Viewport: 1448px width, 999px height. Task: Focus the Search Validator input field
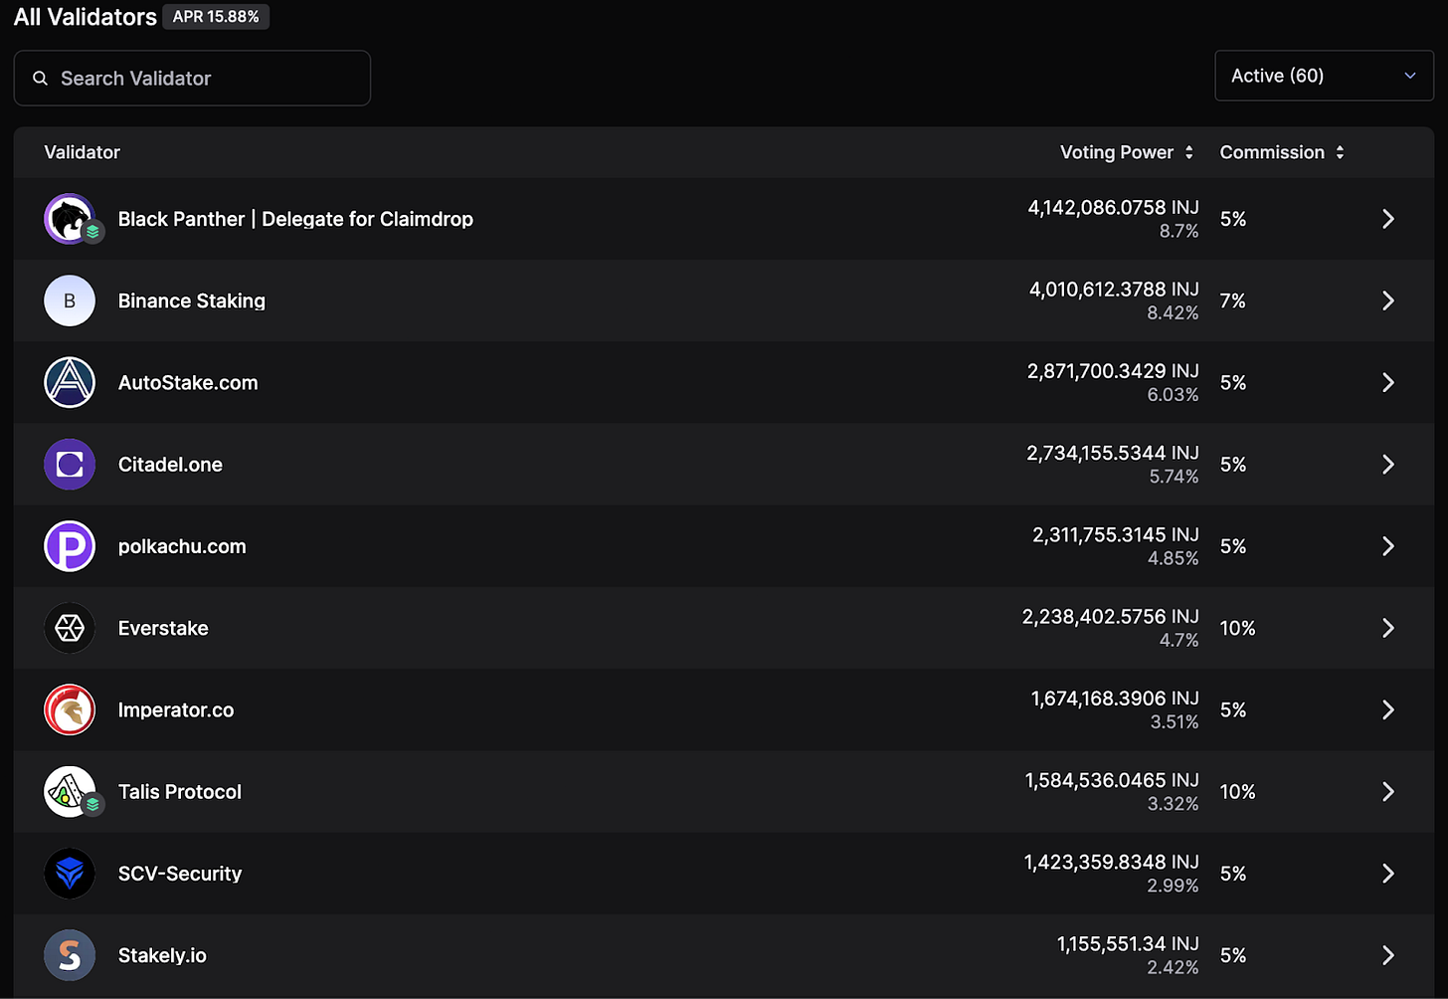pos(192,78)
